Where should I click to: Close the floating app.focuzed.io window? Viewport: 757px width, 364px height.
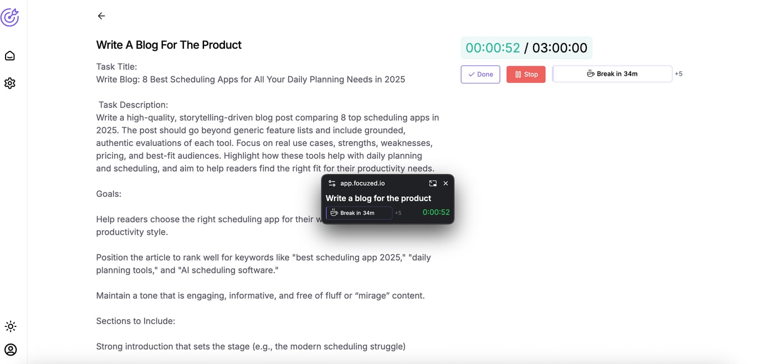[x=446, y=183]
